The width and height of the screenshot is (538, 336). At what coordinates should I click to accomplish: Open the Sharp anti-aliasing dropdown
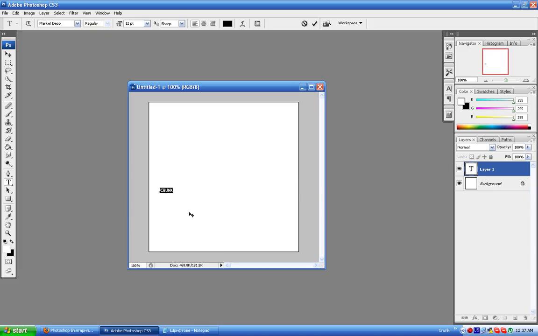(181, 23)
